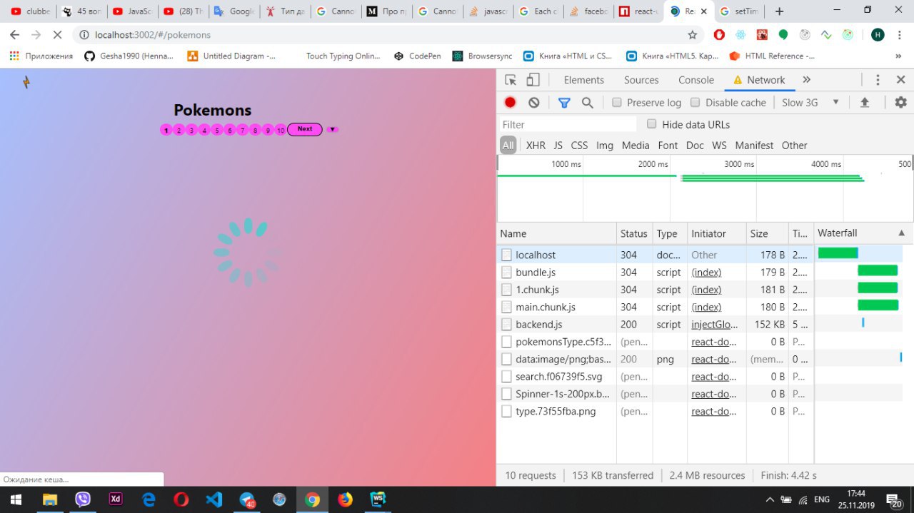Click localhost waterfall bar

838,253
